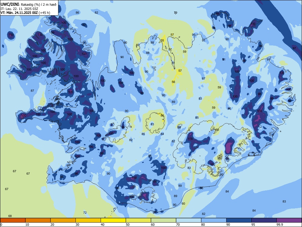Click the humidity value '92' on the map
302x227 pixels.
click(84, 25)
